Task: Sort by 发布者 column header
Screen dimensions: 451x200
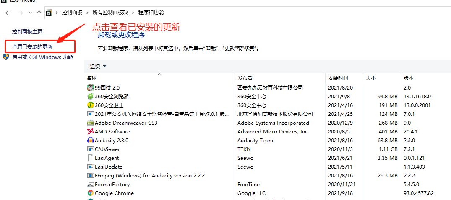Action: (x=245, y=78)
